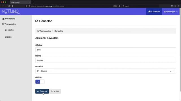Click the 'Adicionar novo item' heading
Screen dimensions: 181x101
pos(47,38)
